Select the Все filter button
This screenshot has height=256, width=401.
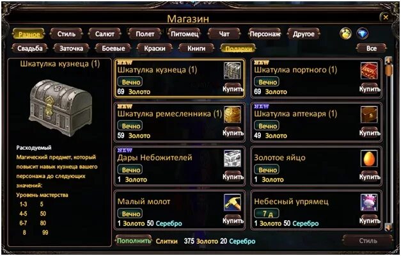pos(372,49)
